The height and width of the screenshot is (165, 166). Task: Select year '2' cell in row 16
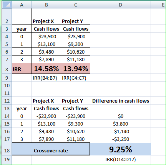click(22, 131)
